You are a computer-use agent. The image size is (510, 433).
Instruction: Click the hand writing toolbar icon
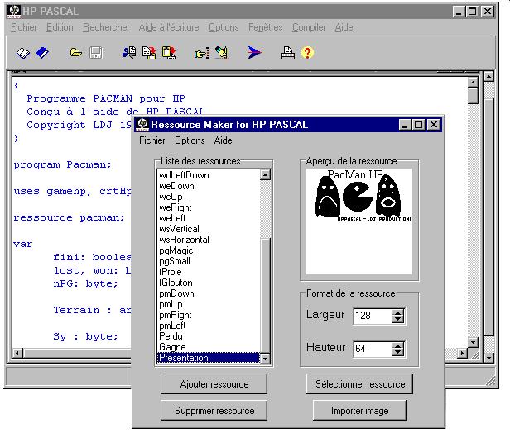click(x=222, y=53)
